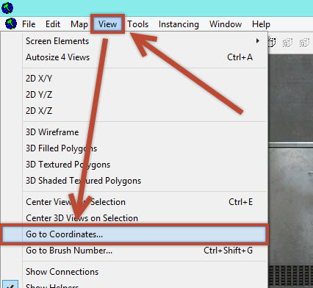Open the Edit menu
The height and width of the screenshot is (288, 313).
(53, 24)
